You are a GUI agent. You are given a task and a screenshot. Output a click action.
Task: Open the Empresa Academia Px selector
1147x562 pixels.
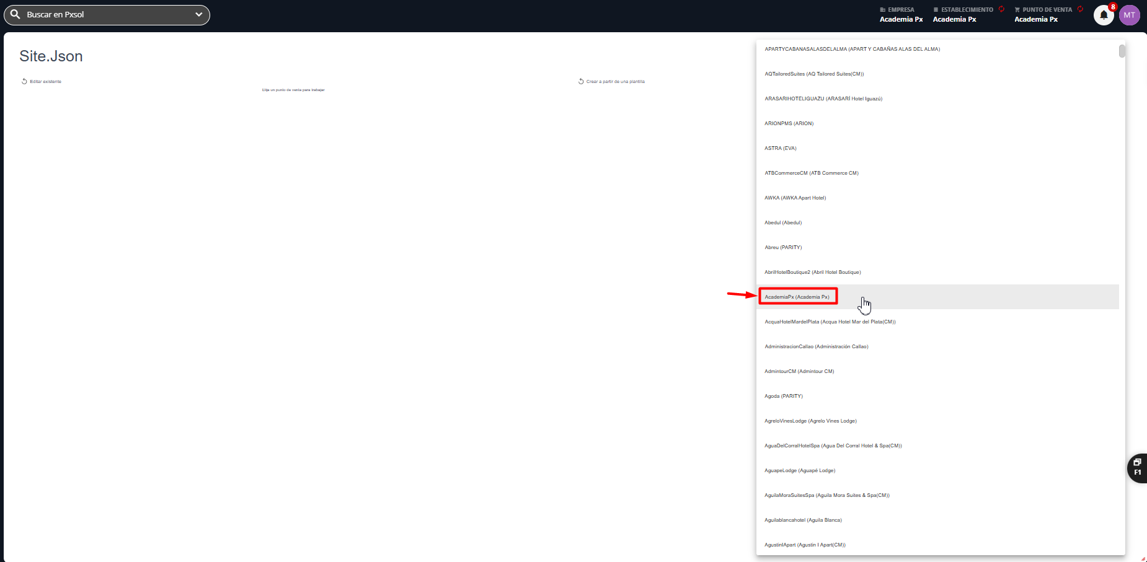click(x=901, y=15)
